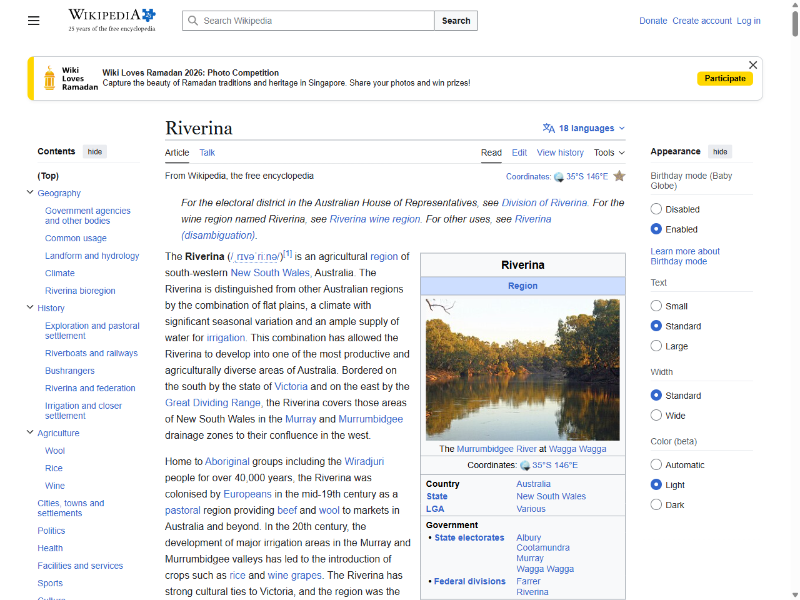Click inside the Search Wikipedia field

click(x=307, y=21)
